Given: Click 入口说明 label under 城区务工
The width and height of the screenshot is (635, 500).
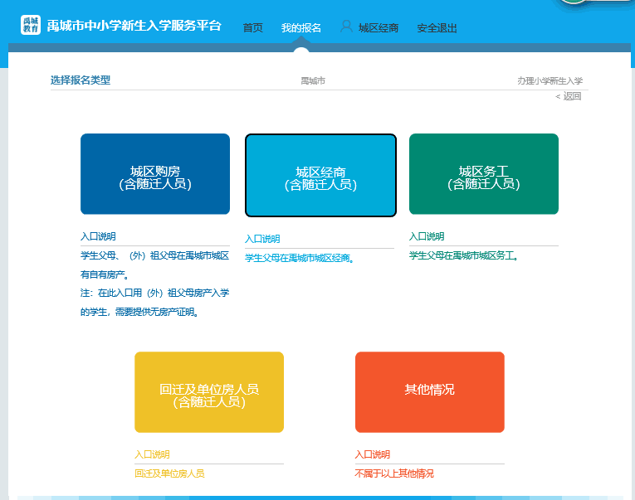Looking at the screenshot, I should click(x=427, y=236).
